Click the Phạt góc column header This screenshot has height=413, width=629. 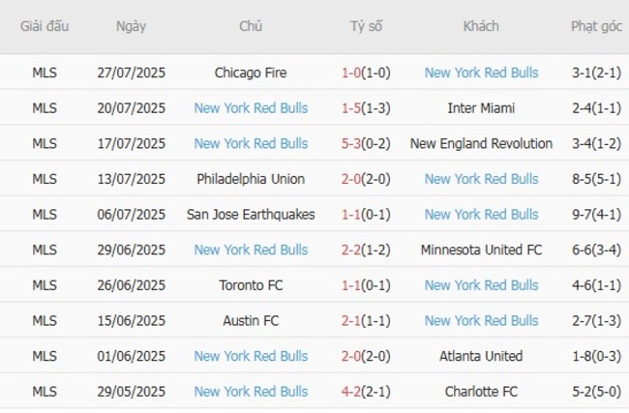tap(596, 27)
